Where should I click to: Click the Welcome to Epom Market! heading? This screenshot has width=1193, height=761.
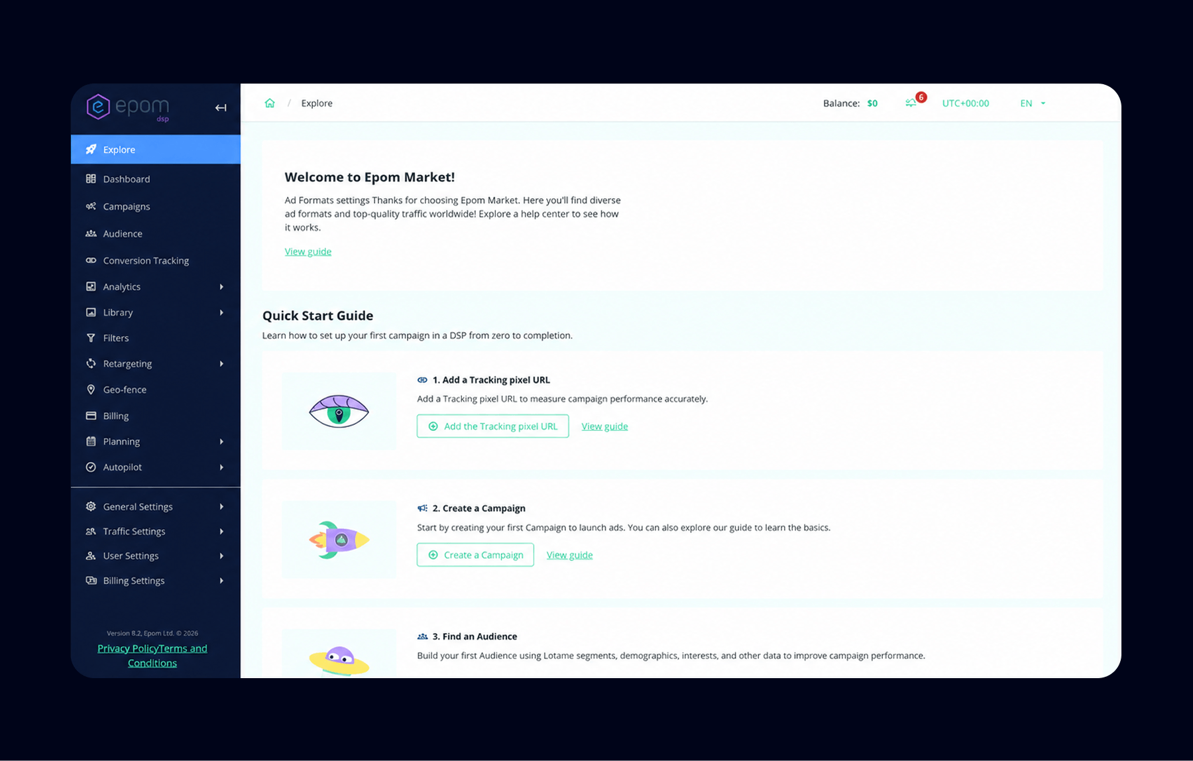coord(370,177)
